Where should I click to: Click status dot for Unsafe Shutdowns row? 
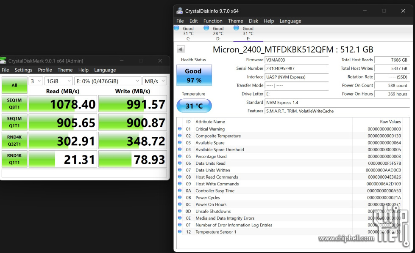pos(180,211)
